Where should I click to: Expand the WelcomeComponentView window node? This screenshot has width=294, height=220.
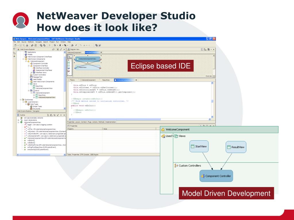(x=34, y=97)
